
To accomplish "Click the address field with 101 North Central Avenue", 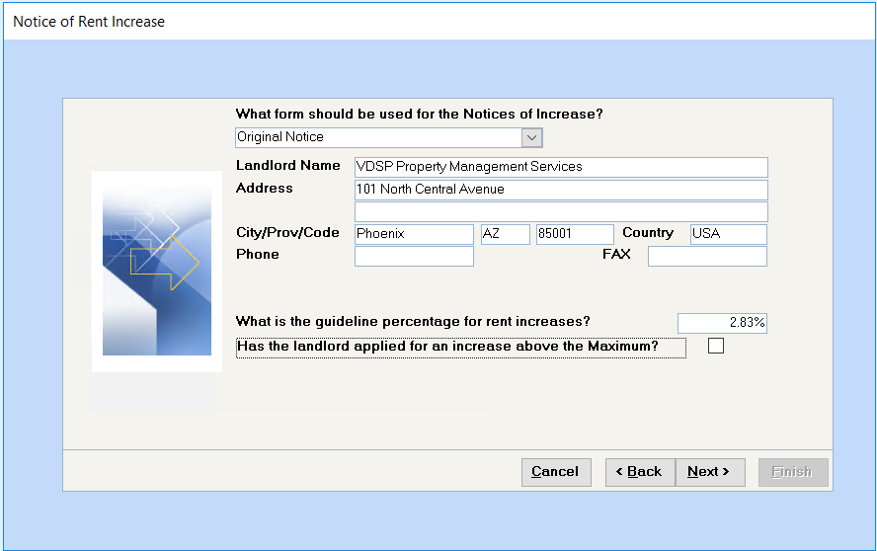I will coord(561,190).
